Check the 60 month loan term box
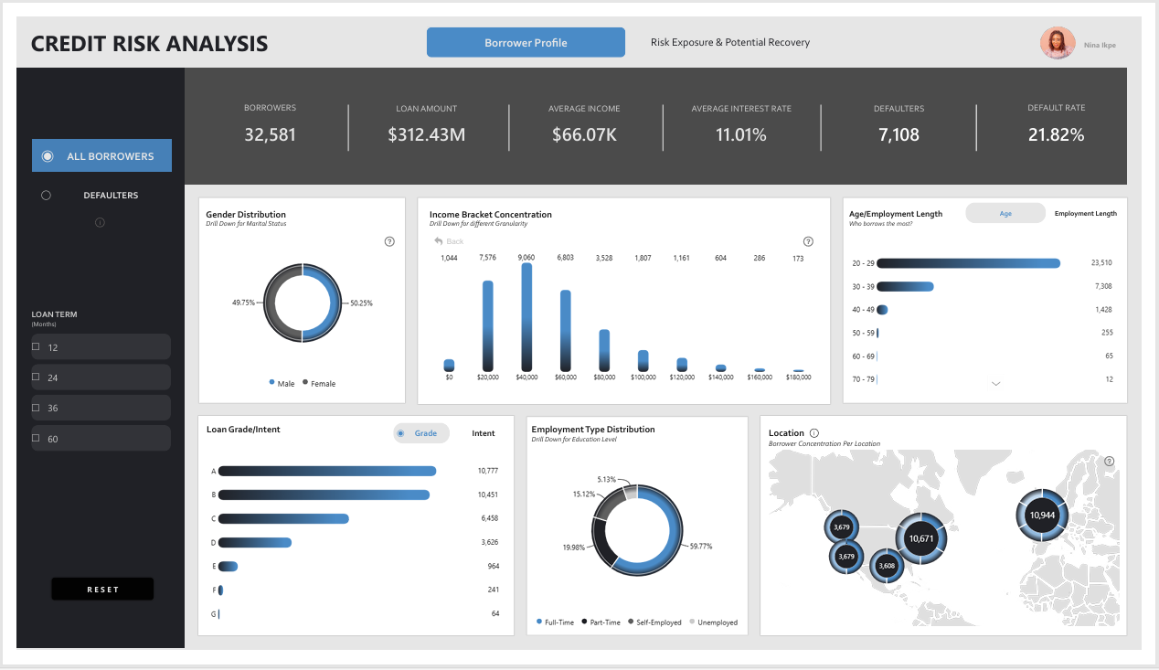 click(37, 438)
